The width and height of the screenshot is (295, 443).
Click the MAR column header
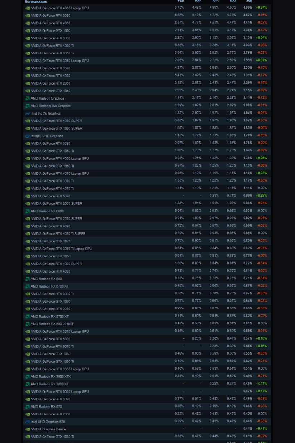pyautogui.click(x=198, y=1)
